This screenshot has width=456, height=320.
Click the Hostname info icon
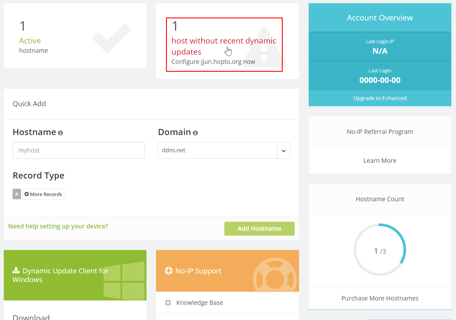pyautogui.click(x=60, y=133)
